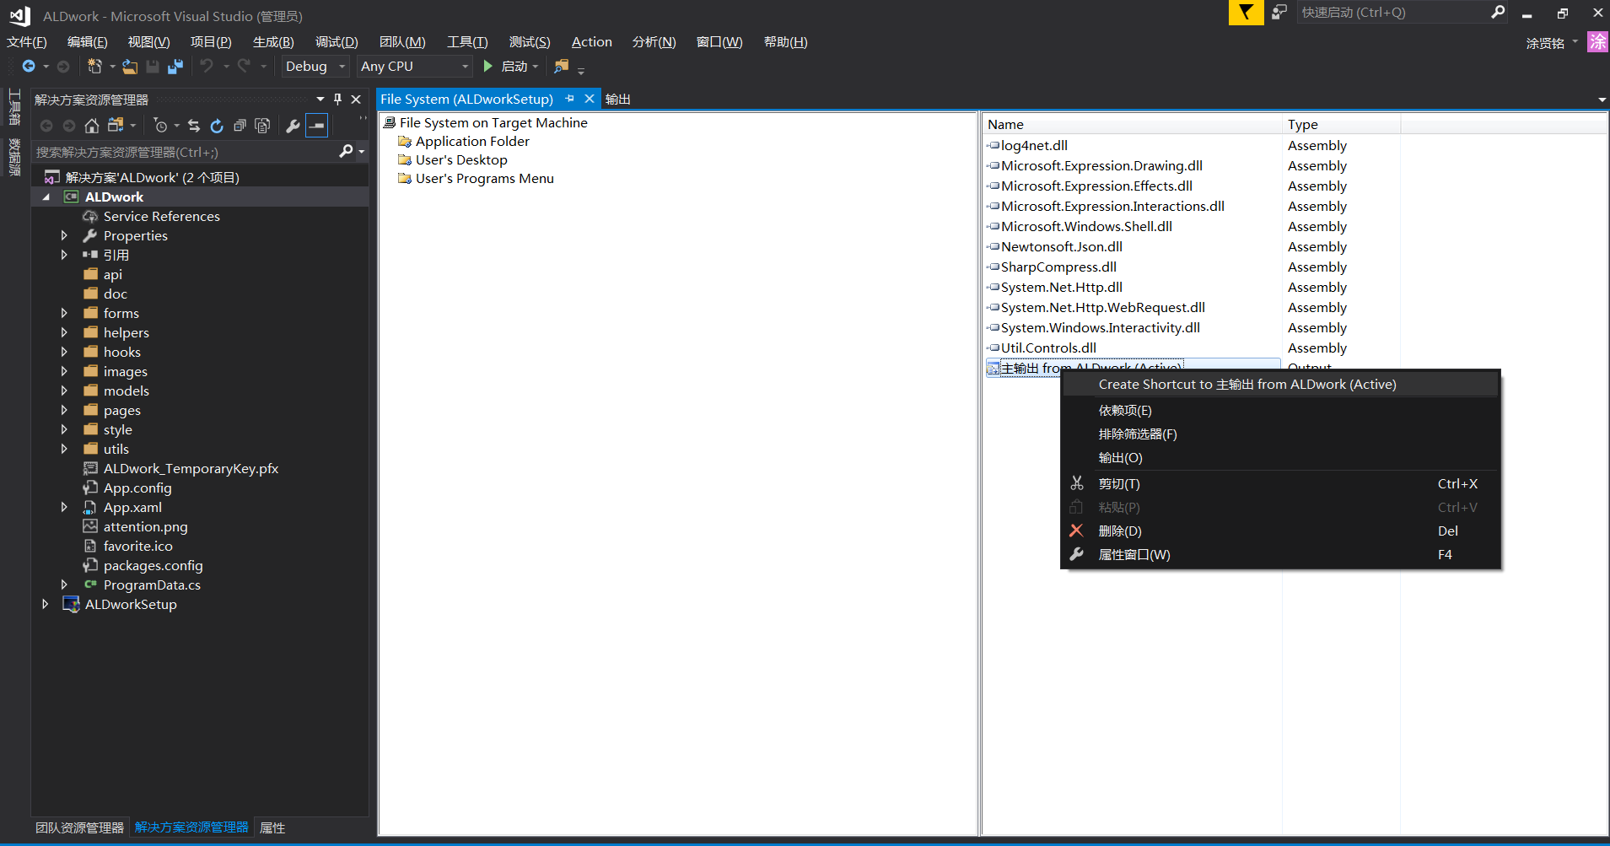The image size is (1610, 846).
Task: Click the Find in Files icon
Action: (562, 66)
